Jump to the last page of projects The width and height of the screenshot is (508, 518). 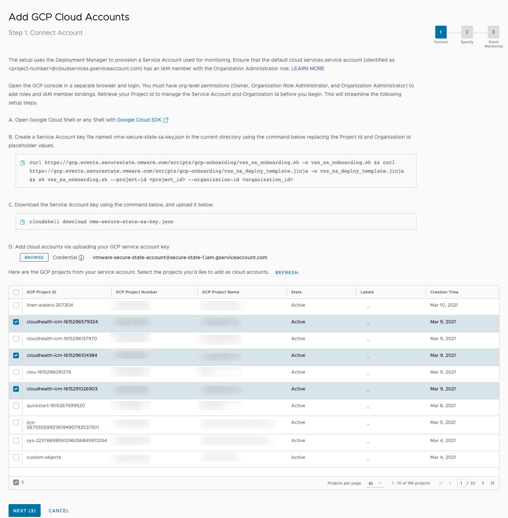(493, 483)
